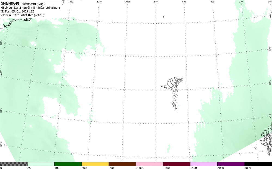This screenshot has width=272, height=170.
Task: Click the "10W" longitude label
Action: pyautogui.click(x=128, y=2)
